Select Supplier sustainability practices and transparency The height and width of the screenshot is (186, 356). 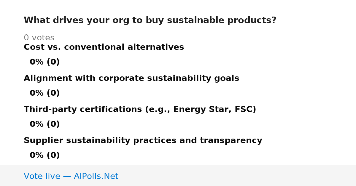(143, 141)
